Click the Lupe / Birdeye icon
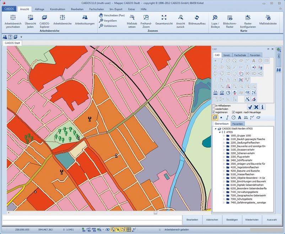The height and width of the screenshot is (234, 285). pos(215,18)
